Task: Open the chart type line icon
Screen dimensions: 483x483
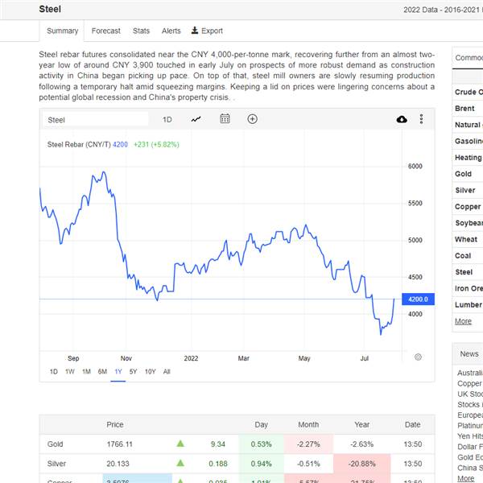Action: point(196,119)
